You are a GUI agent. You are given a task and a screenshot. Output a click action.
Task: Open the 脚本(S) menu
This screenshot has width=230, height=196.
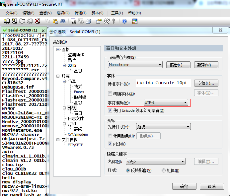tap(97, 13)
